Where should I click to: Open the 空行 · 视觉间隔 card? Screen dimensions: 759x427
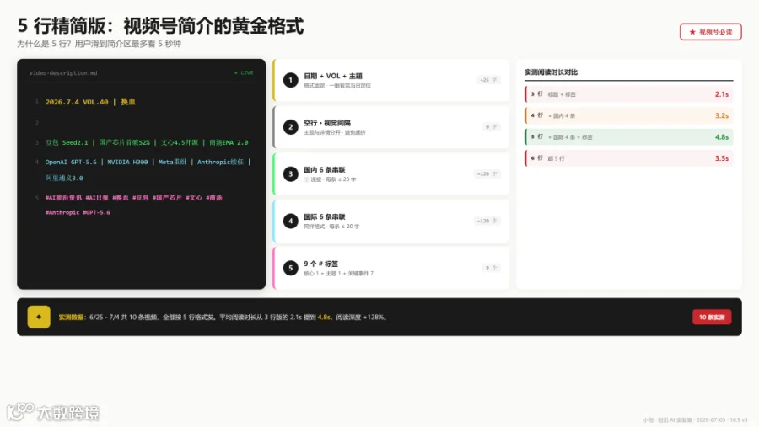coord(391,127)
